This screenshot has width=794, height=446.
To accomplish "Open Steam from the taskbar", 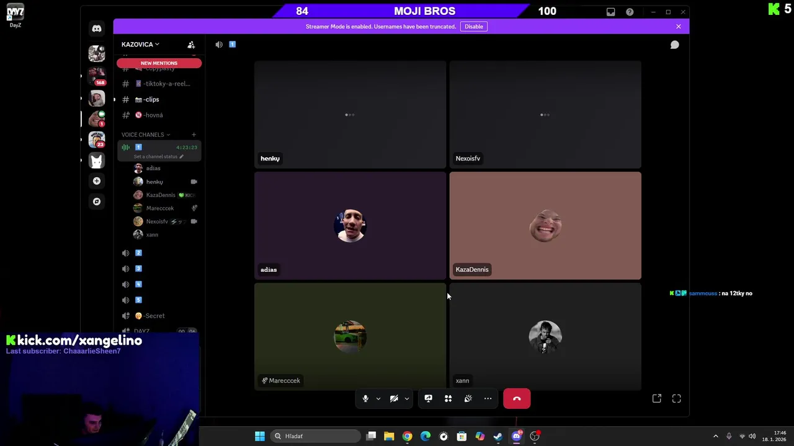I will [498, 436].
